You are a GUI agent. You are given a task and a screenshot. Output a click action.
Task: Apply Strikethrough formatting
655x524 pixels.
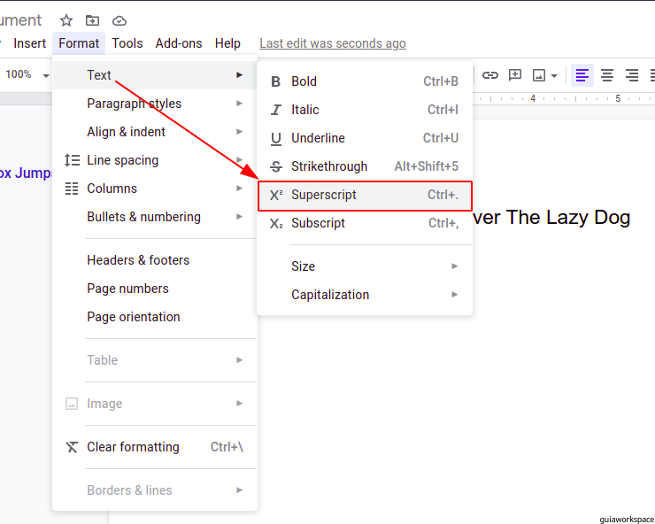(365, 166)
